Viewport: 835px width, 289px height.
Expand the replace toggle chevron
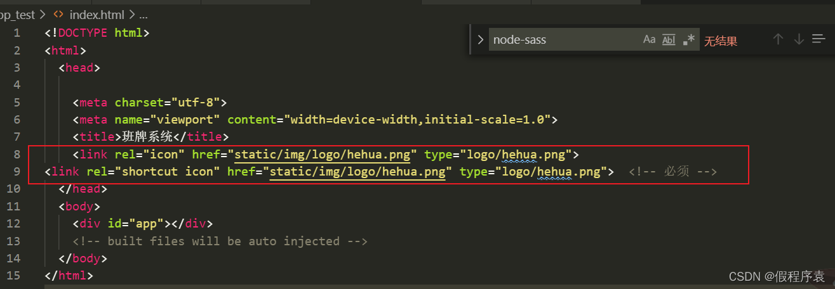tap(480, 39)
